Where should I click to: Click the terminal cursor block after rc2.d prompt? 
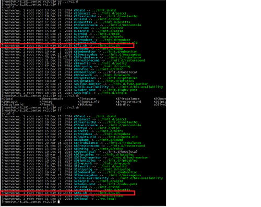coord(58,202)
